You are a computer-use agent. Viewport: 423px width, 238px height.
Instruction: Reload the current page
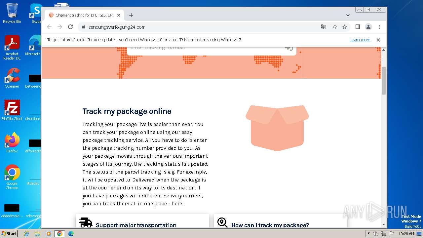click(70, 27)
